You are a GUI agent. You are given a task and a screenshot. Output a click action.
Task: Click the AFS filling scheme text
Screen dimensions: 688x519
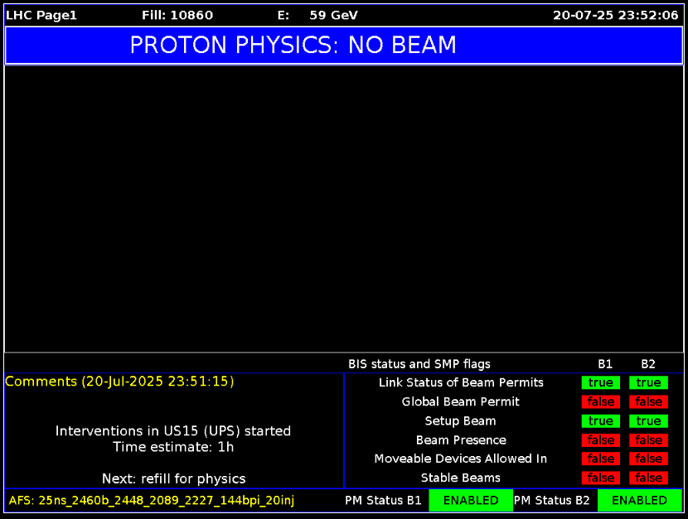[152, 501]
